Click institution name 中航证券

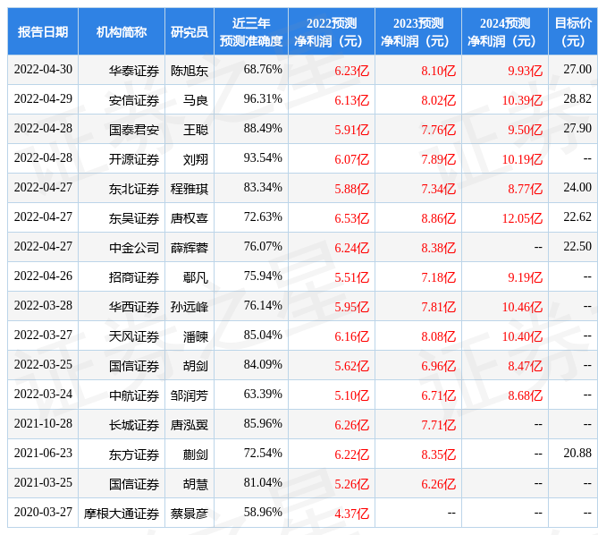tap(134, 395)
